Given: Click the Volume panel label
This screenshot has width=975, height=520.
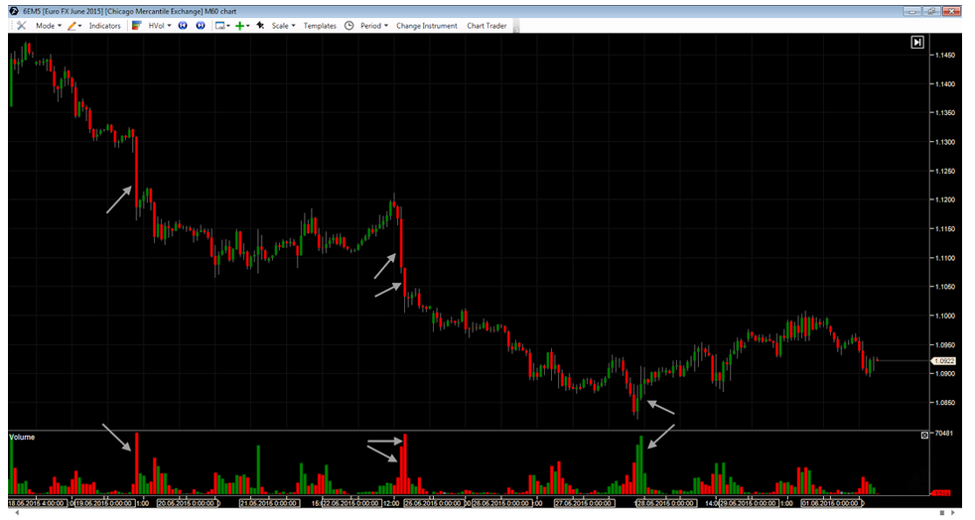Looking at the screenshot, I should (x=22, y=438).
